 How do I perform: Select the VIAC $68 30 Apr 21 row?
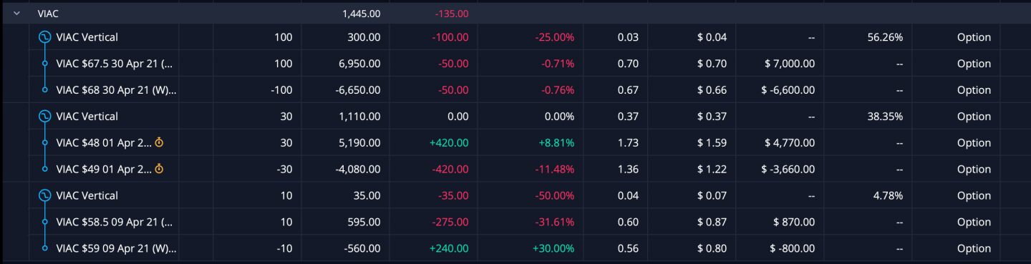[515, 90]
